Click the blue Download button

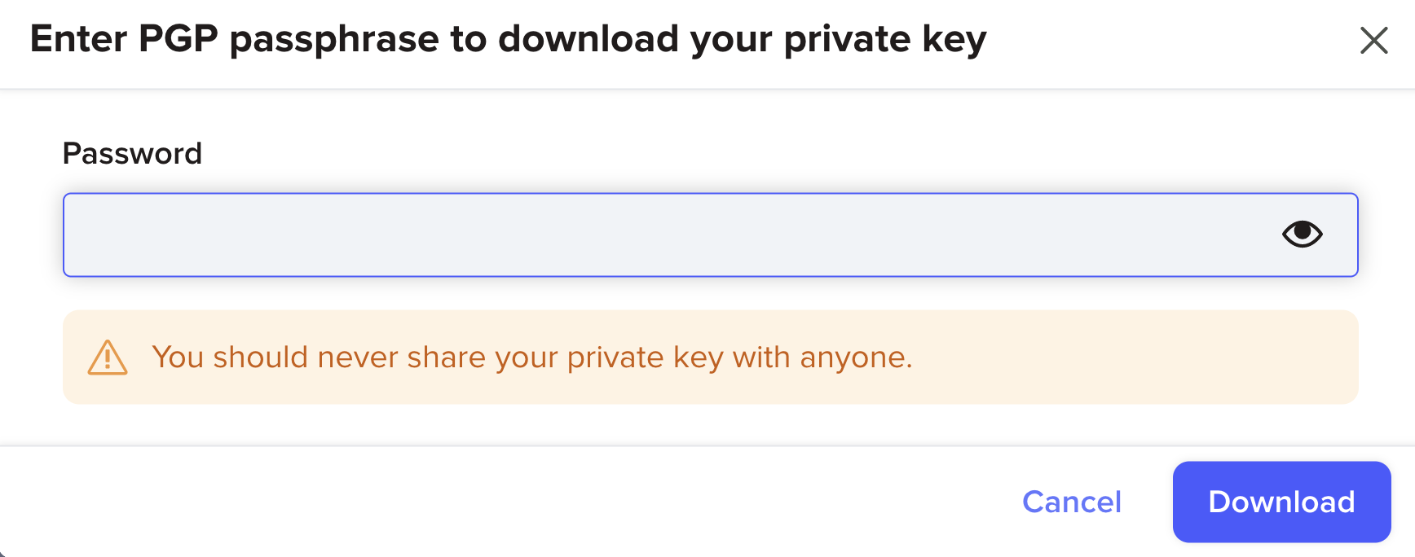[1281, 502]
